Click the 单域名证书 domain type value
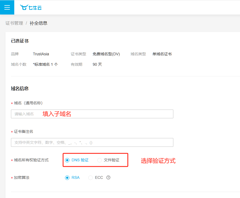Screen dimensions: 240x198 click(x=162, y=54)
